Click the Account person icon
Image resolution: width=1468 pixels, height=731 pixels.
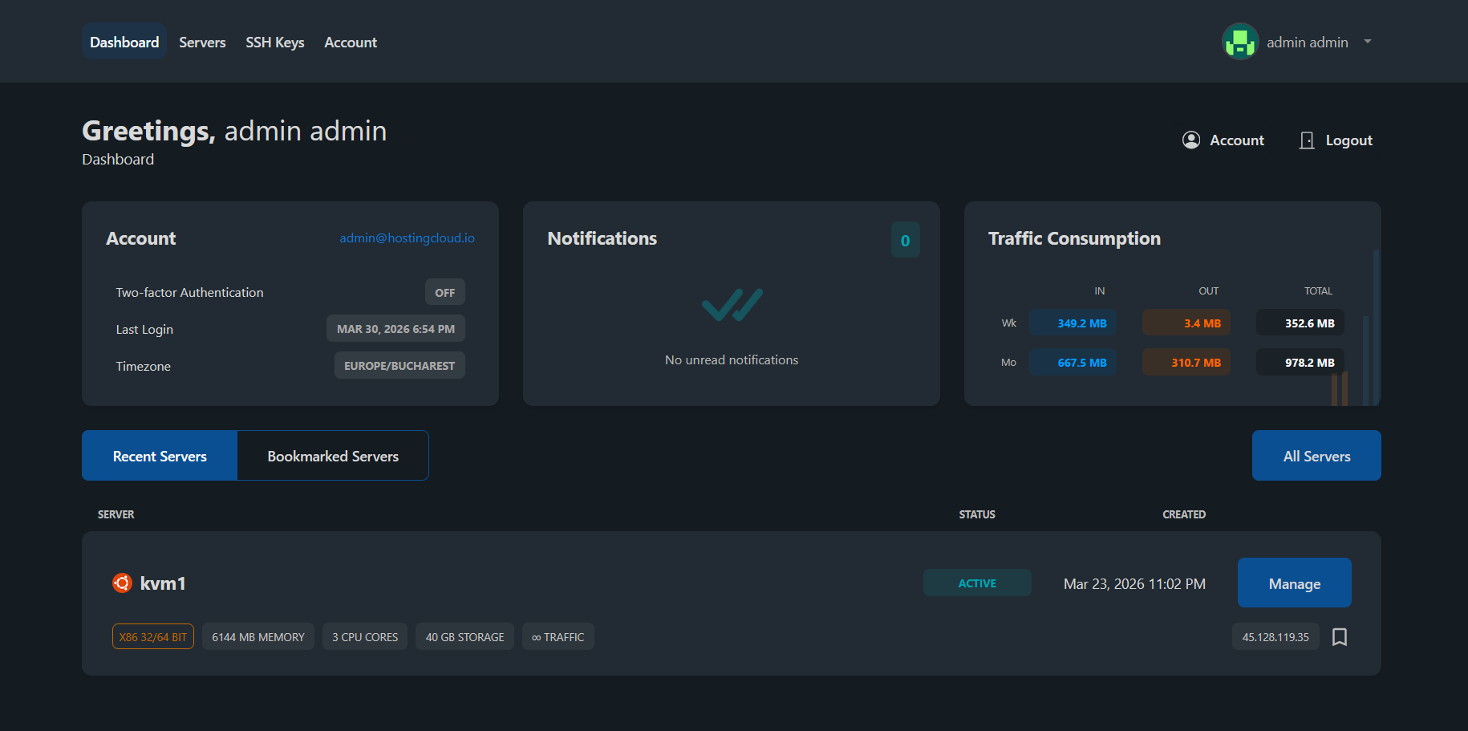tap(1191, 140)
